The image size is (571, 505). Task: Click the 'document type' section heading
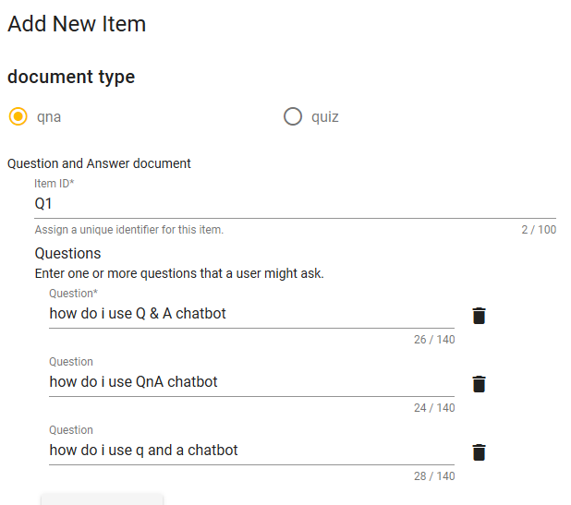(x=71, y=78)
